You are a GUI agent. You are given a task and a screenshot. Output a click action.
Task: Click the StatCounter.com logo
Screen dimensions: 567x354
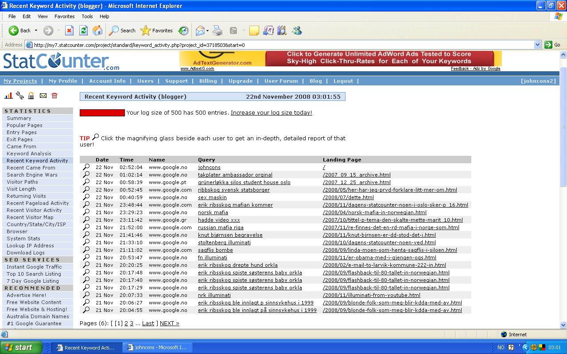[x=61, y=62]
